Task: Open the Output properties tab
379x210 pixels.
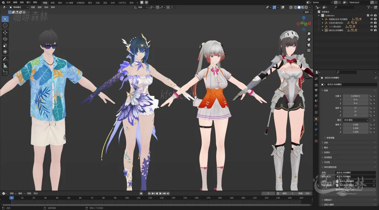Action: (x=316, y=90)
